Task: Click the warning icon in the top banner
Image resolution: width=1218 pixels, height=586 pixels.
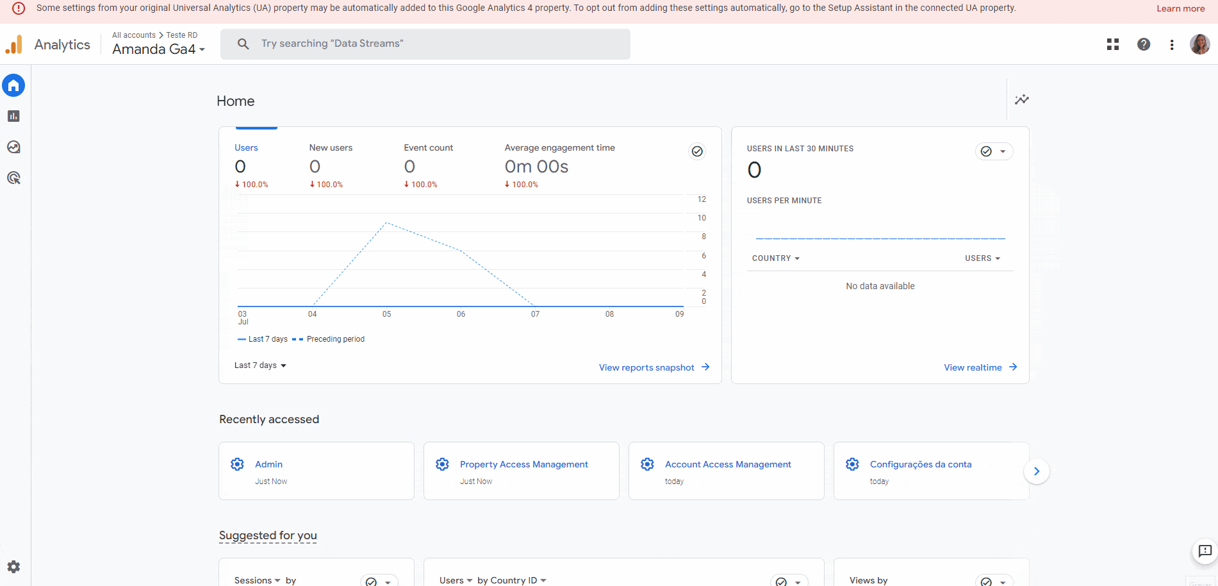Action: (19, 8)
